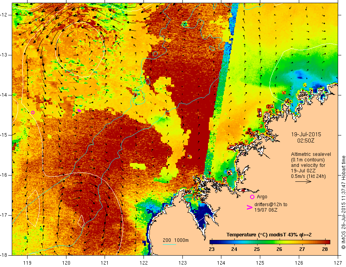The height and width of the screenshot is (267, 346).
Task: Click the longitude axis label '122'
Action: [x=144, y=263]
